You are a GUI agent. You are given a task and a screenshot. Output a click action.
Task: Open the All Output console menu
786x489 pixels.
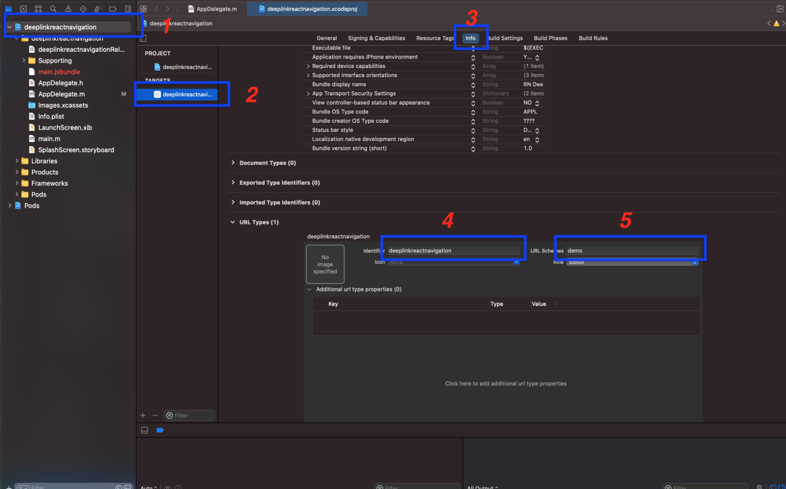(483, 487)
